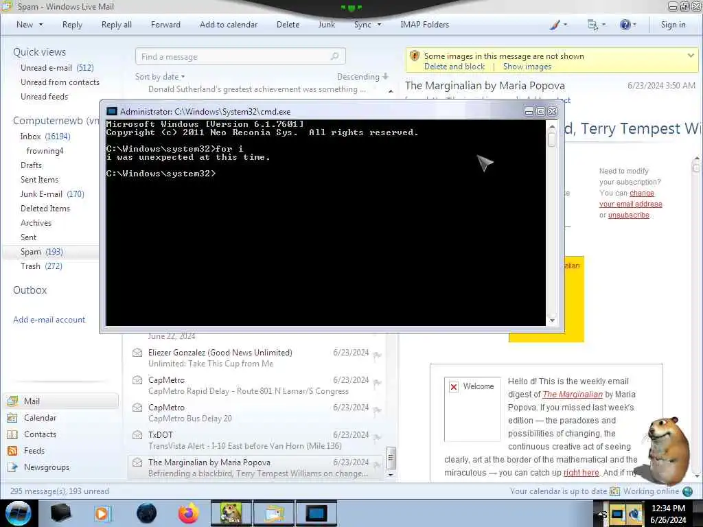The image size is (703, 527).
Task: Click the Sign in button
Action: click(x=673, y=25)
